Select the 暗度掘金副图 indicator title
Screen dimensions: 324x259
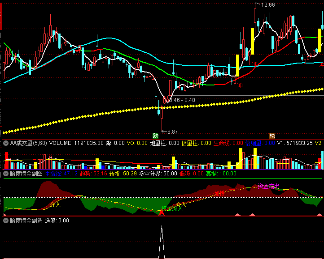coord(26,174)
